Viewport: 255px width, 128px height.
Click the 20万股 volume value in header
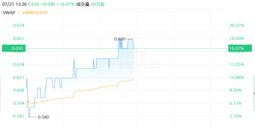coord(98,4)
